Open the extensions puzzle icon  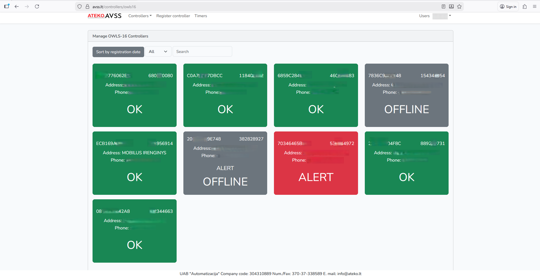coord(524,6)
